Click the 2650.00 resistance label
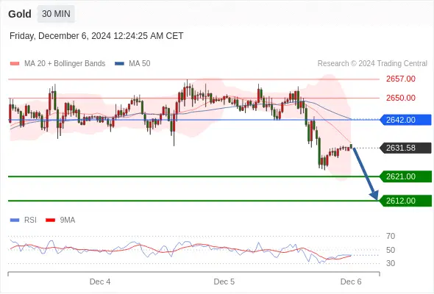This screenshot has height=294, width=434. [x=400, y=98]
